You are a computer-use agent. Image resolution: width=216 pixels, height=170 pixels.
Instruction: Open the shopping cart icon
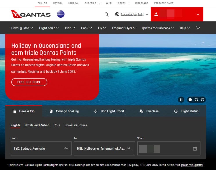198,28
